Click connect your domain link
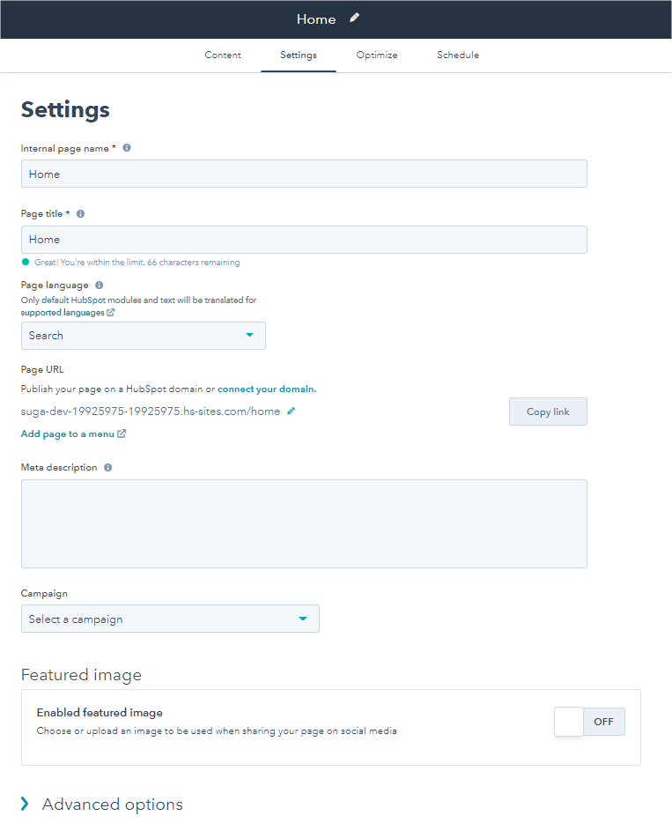Viewport: 672px width, 823px height. (267, 389)
